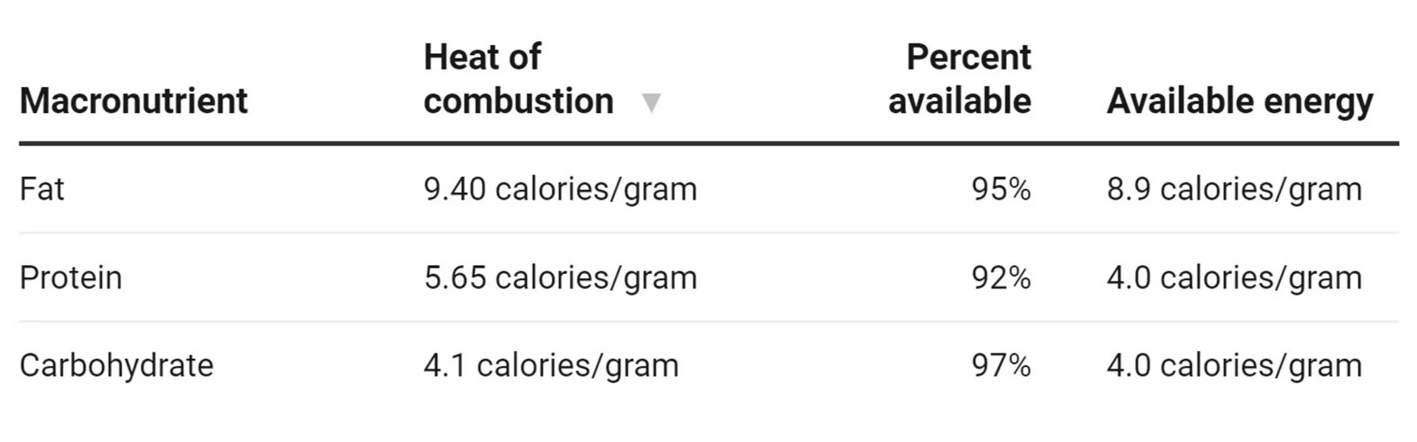Viewport: 1417px width, 442px height.
Task: Select the Fat row label
Action: (42, 189)
